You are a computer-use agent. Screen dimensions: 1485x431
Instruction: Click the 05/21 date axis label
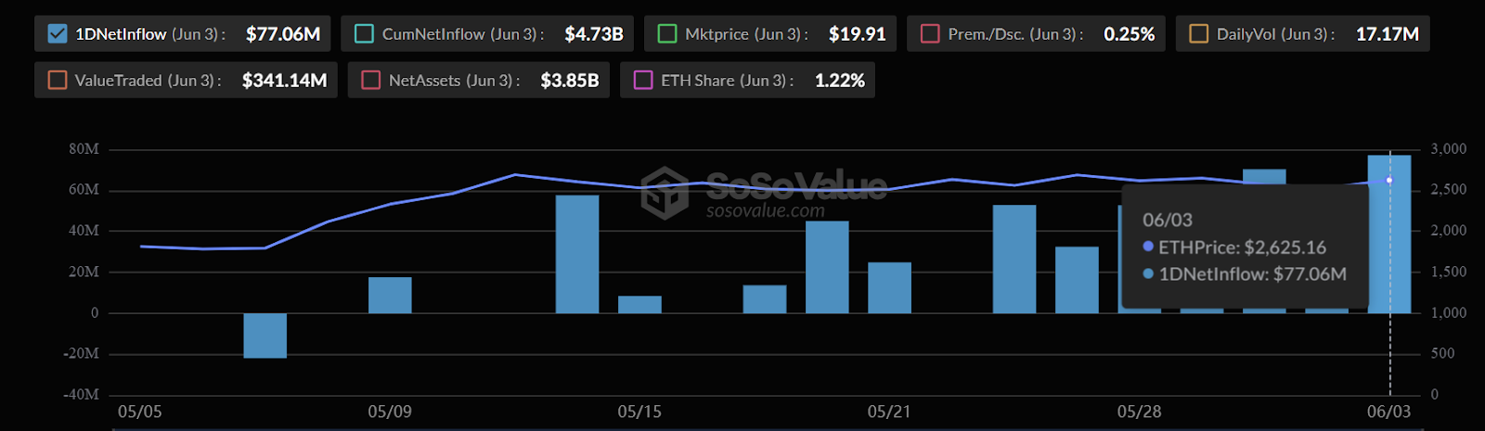click(889, 412)
